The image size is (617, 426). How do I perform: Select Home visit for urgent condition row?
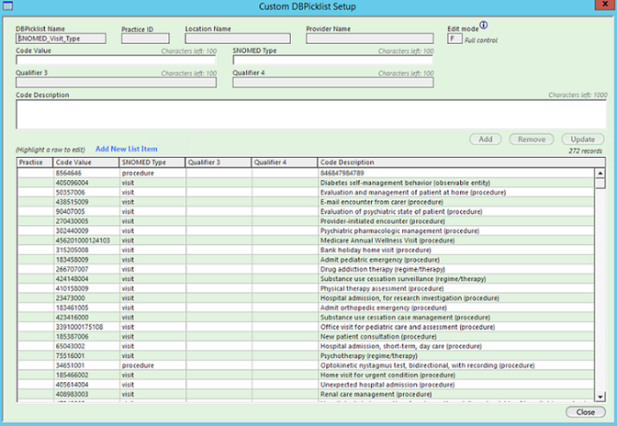[306, 376]
